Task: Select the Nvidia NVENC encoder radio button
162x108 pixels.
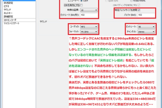Action: (x=131, y=1)
